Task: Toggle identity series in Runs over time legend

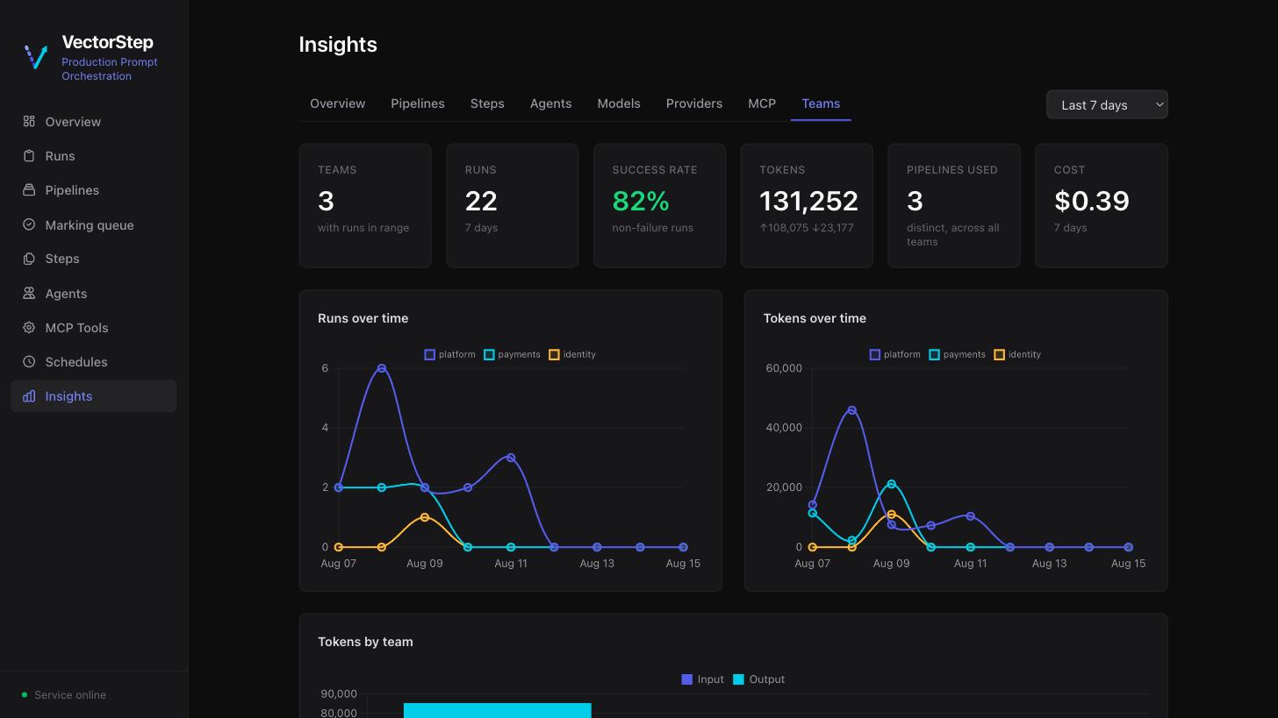Action: pyautogui.click(x=572, y=354)
